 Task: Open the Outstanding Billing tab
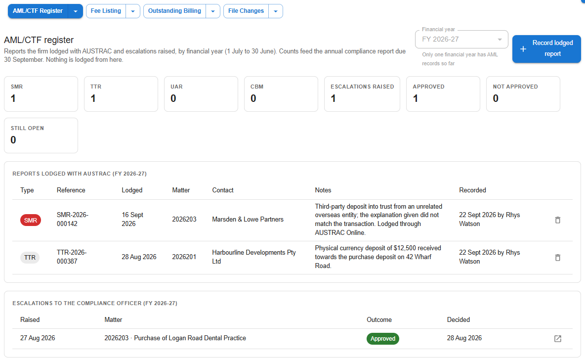(x=174, y=11)
